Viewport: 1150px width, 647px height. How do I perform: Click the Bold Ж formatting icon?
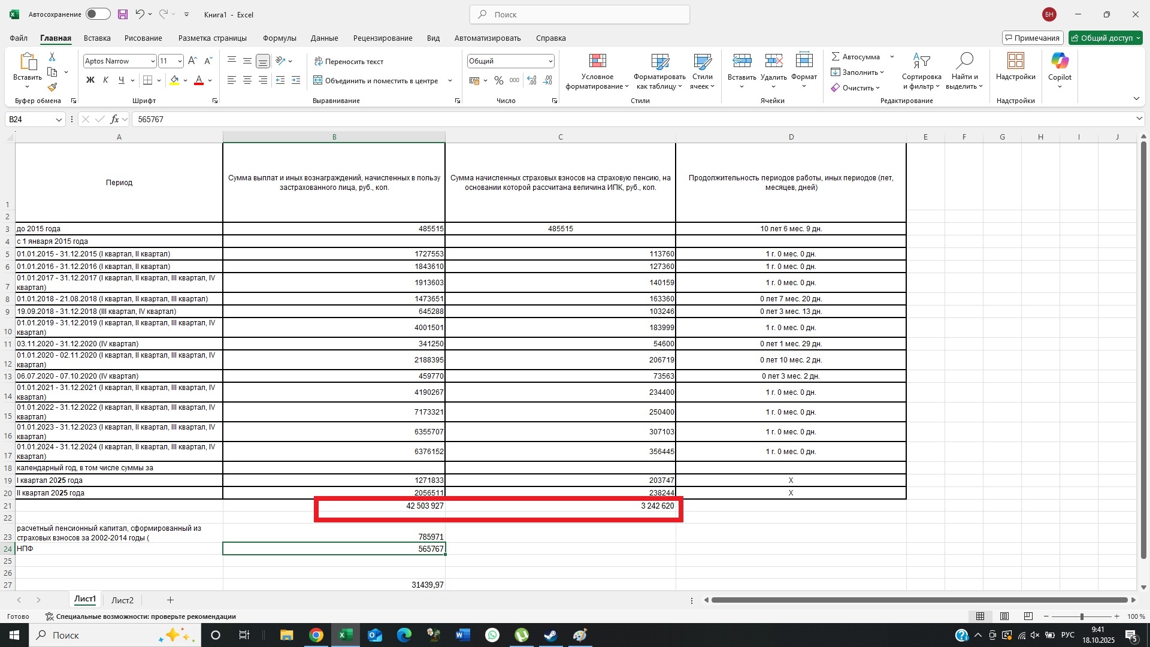coord(90,80)
